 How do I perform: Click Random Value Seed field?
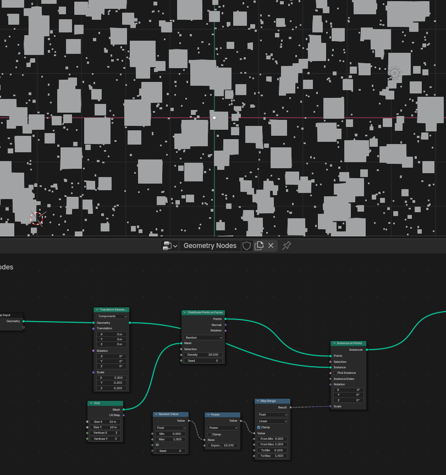[170, 451]
